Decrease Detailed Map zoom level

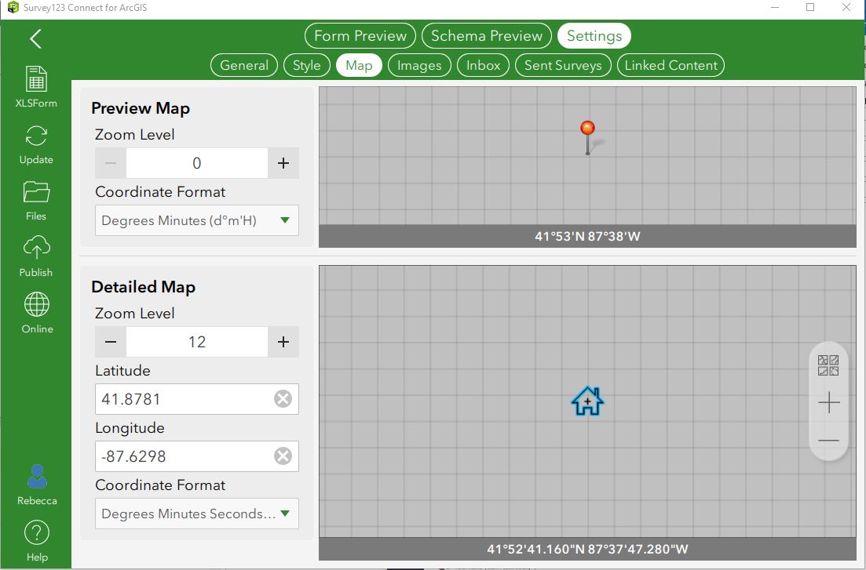[111, 342]
